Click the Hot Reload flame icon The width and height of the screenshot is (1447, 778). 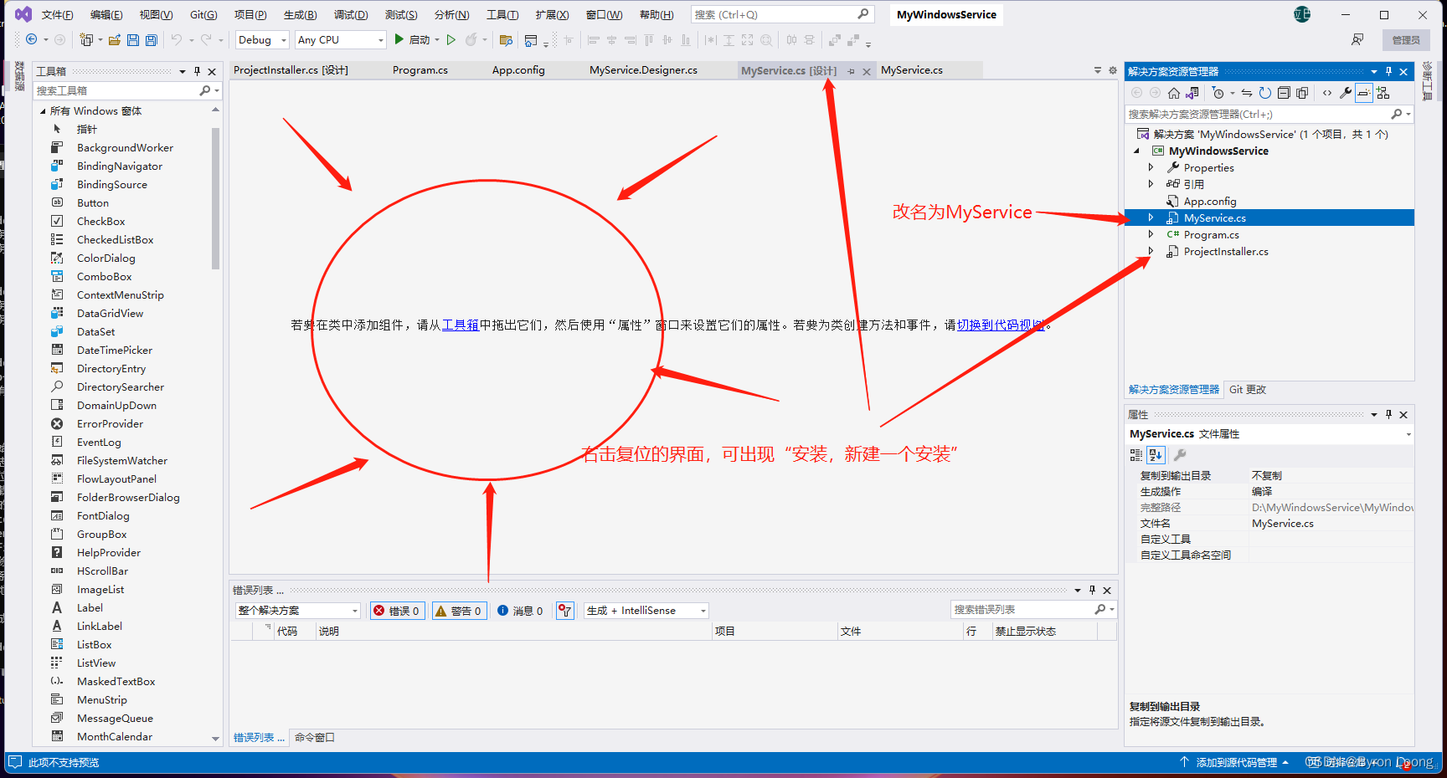(471, 39)
